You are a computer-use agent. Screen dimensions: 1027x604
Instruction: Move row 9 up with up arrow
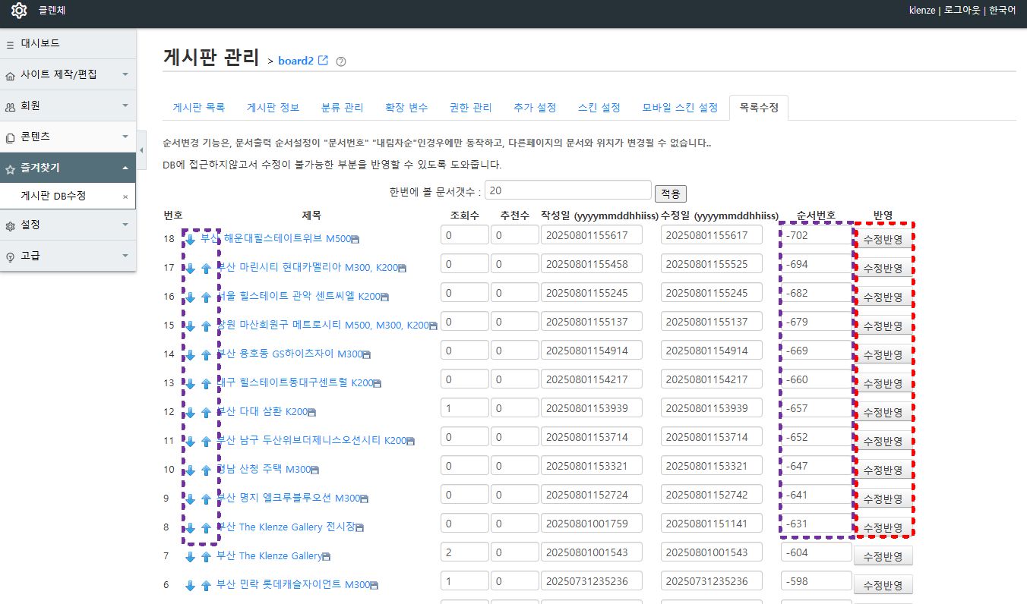pyautogui.click(x=206, y=499)
